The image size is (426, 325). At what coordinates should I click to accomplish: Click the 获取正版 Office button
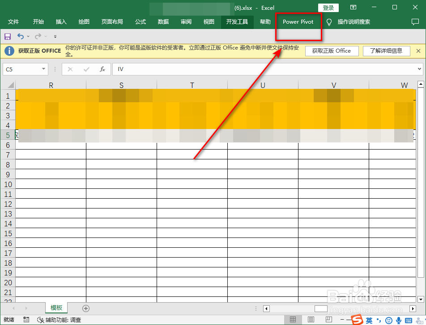point(332,51)
